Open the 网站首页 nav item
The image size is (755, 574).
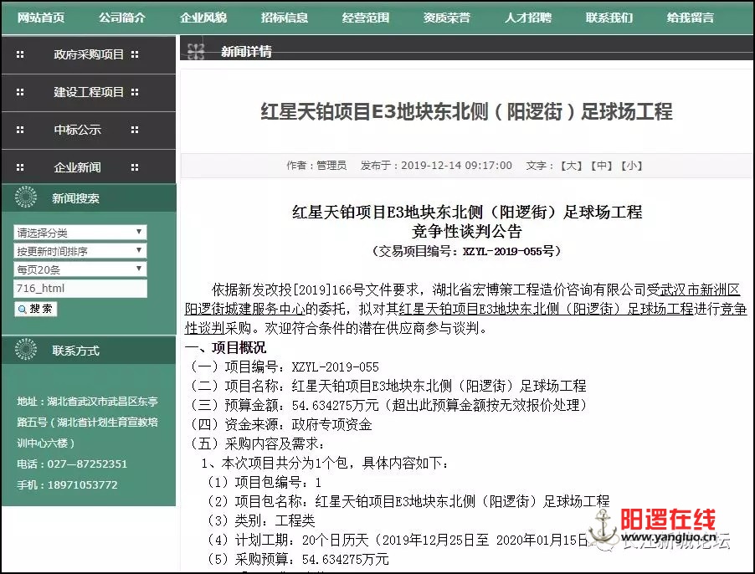[41, 18]
